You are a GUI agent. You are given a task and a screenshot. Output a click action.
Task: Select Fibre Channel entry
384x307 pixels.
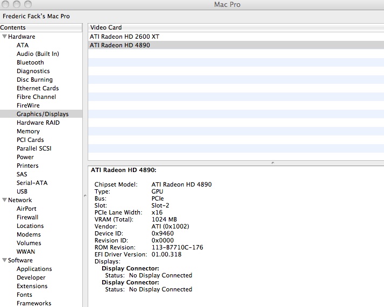36,97
